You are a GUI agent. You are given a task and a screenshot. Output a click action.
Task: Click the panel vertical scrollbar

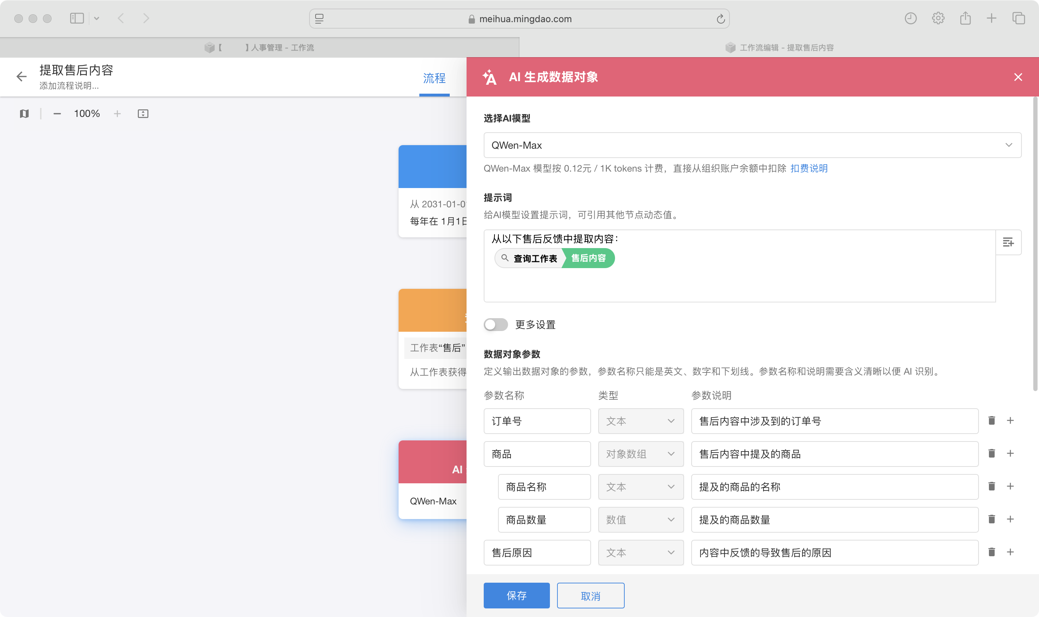[1035, 244]
